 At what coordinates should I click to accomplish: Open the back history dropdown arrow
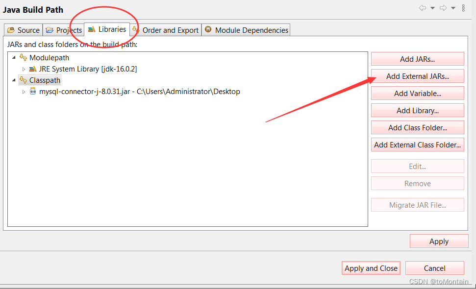[432, 8]
